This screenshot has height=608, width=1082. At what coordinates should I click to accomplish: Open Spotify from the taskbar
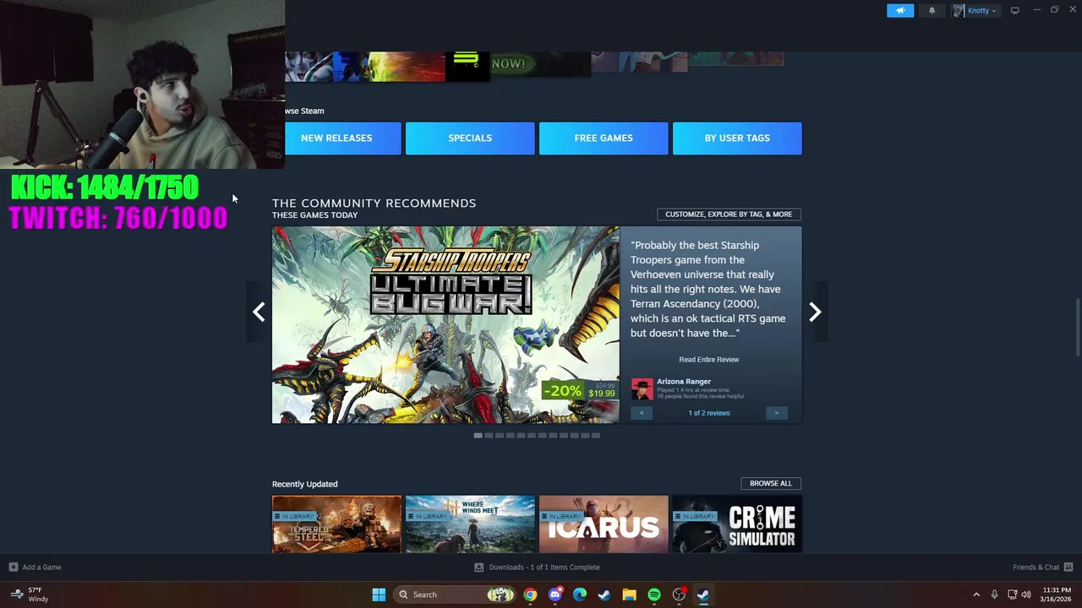pos(654,594)
